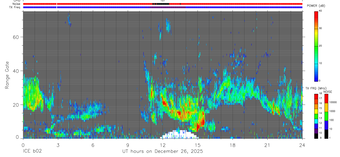
Task: Click the ICE b02 radar label
Action: click(x=32, y=151)
